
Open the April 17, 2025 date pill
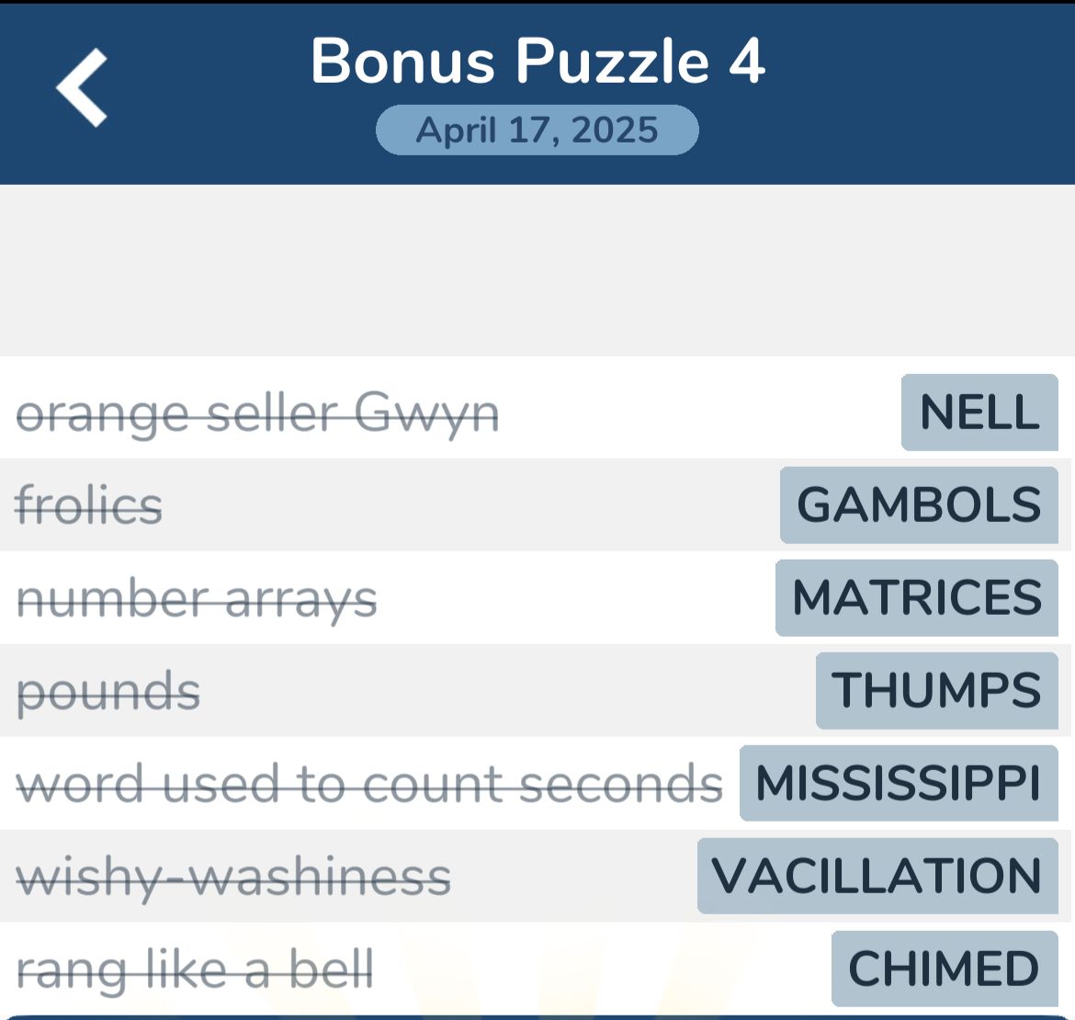(537, 129)
